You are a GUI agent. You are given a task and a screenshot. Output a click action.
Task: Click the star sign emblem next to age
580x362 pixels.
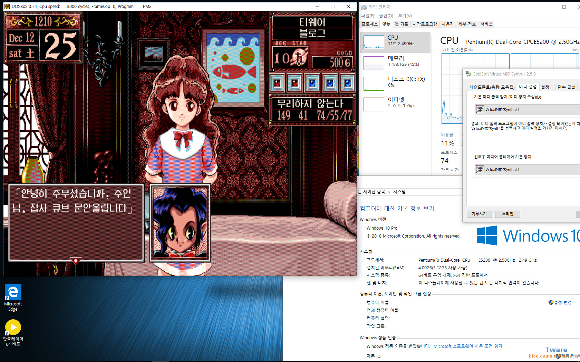coord(300,57)
